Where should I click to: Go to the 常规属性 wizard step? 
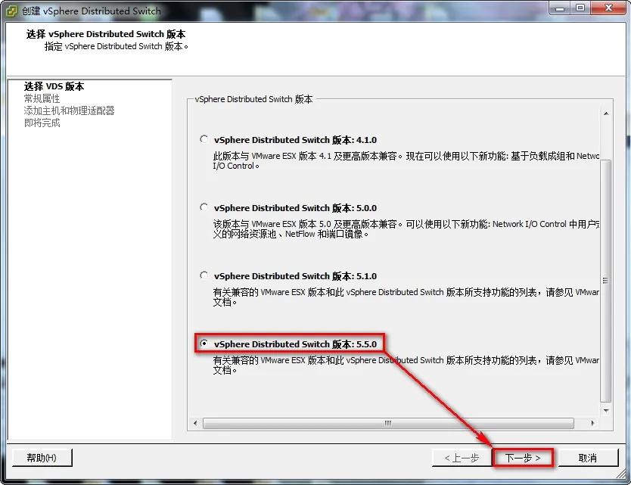click(x=42, y=98)
